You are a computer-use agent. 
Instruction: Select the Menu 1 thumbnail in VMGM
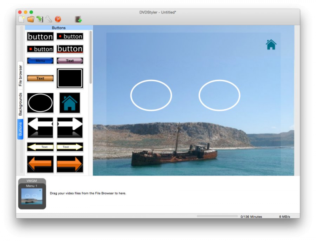tap(32, 196)
